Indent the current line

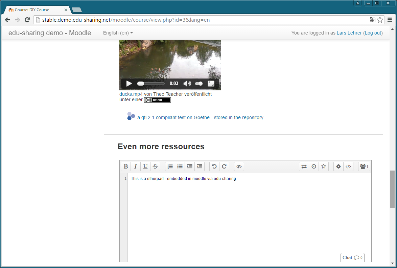190,166
